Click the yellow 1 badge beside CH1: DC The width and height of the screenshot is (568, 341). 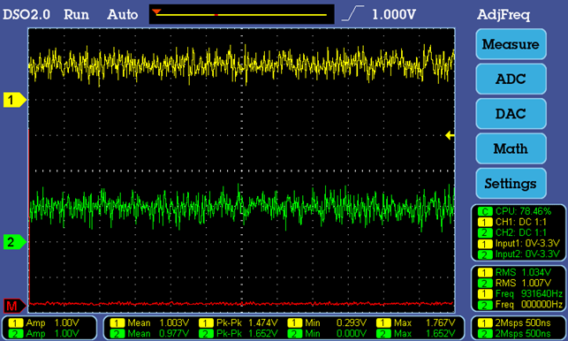click(x=485, y=222)
